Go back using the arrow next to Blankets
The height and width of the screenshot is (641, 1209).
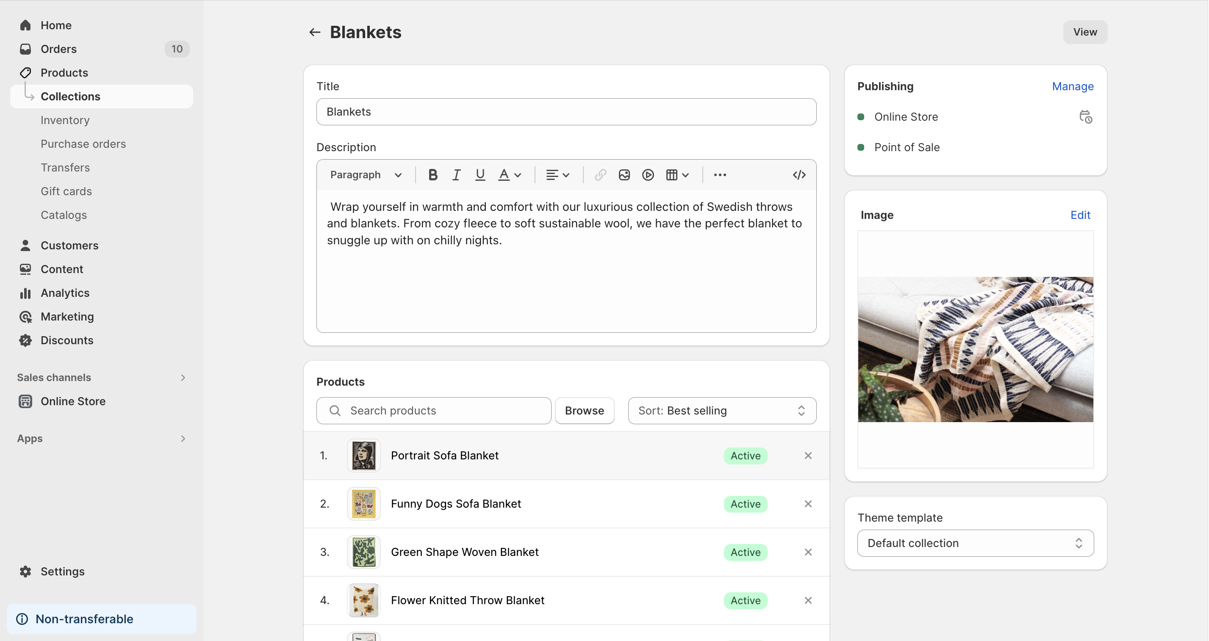(x=314, y=32)
